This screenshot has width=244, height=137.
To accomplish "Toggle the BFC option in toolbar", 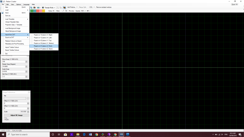I will [88, 11].
